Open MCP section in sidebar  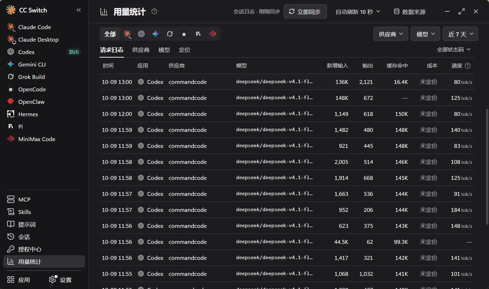coord(44,199)
